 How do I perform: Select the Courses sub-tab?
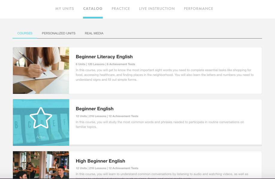click(25, 33)
